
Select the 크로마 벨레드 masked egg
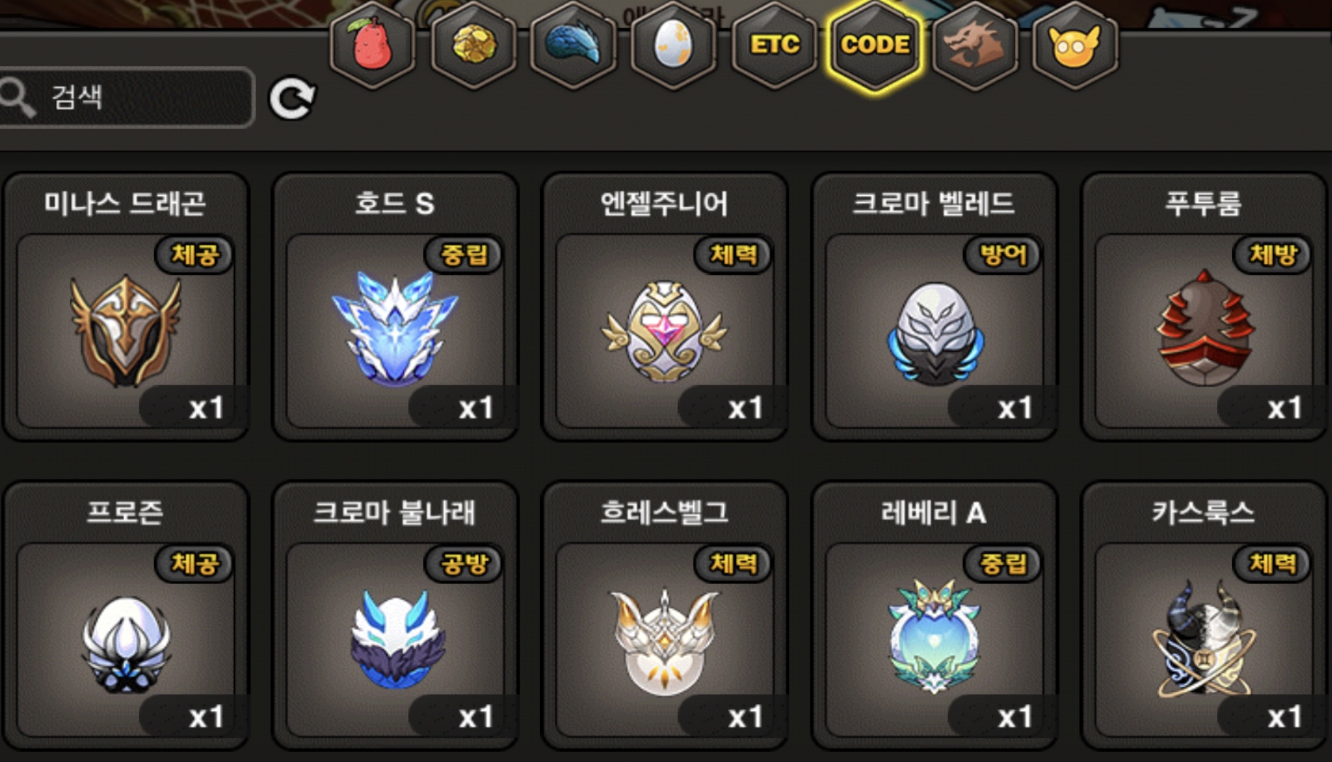coord(935,307)
